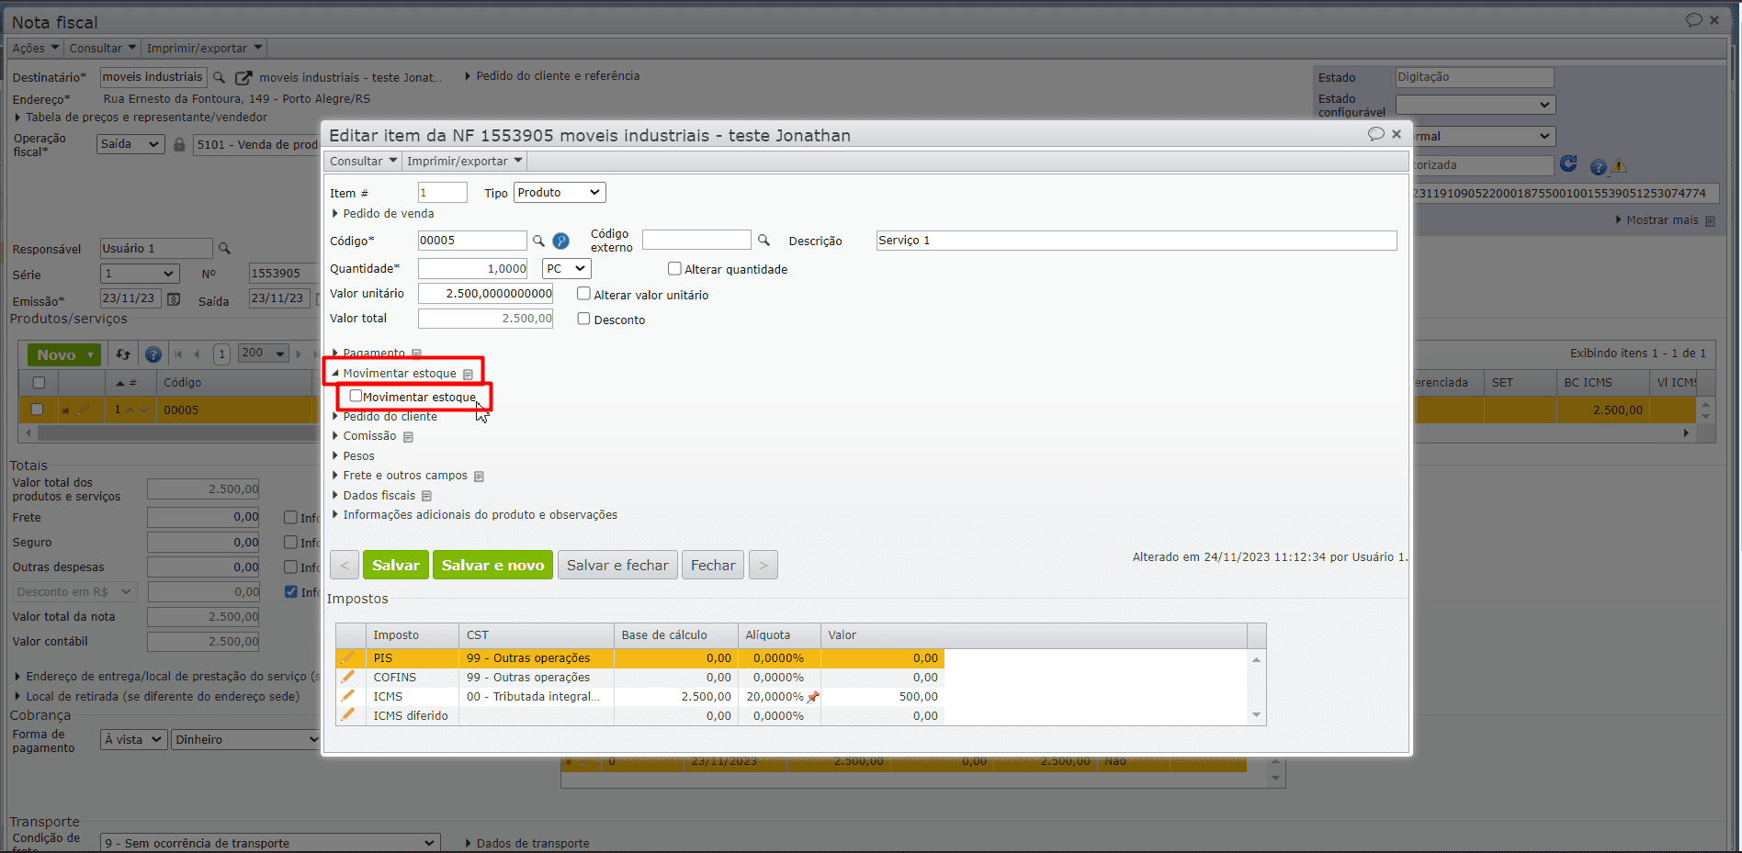Click the blue refresh icon beside the status field at the right
Image resolution: width=1742 pixels, height=853 pixels.
point(1568,163)
